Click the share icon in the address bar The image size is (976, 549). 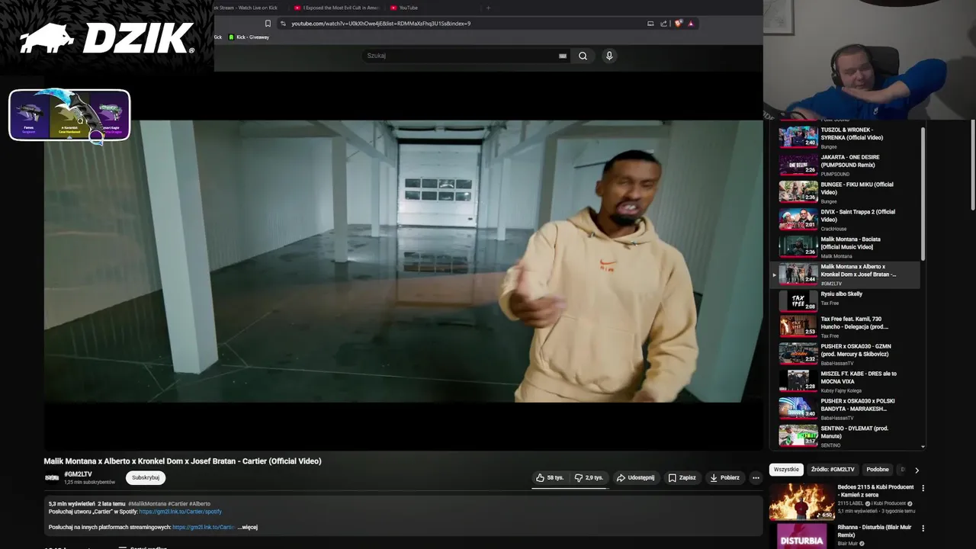click(663, 24)
